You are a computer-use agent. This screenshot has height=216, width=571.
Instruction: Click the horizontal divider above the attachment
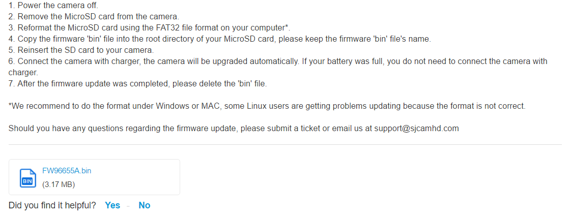point(285,144)
